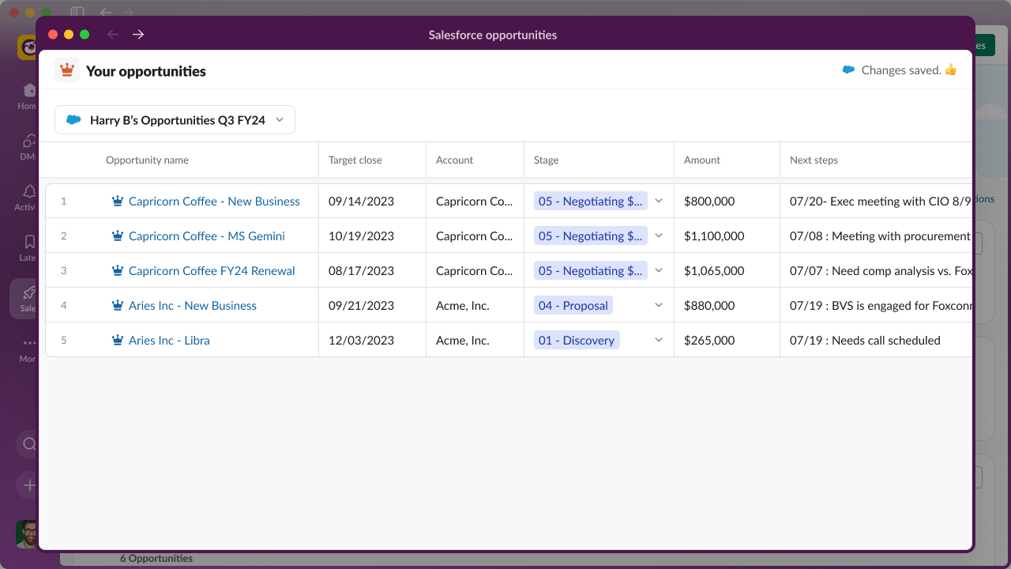Open the Capricorn Coffee FY24 Renewal link
This screenshot has width=1011, height=569.
click(212, 271)
